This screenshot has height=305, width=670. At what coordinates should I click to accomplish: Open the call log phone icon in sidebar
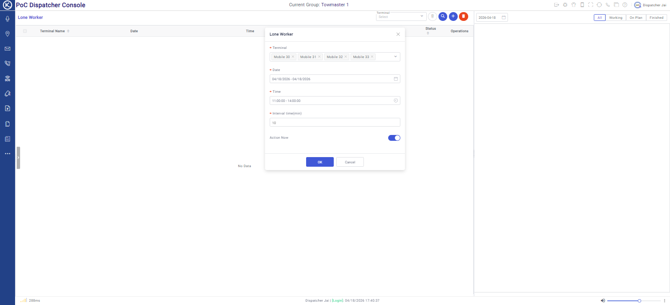[8, 64]
